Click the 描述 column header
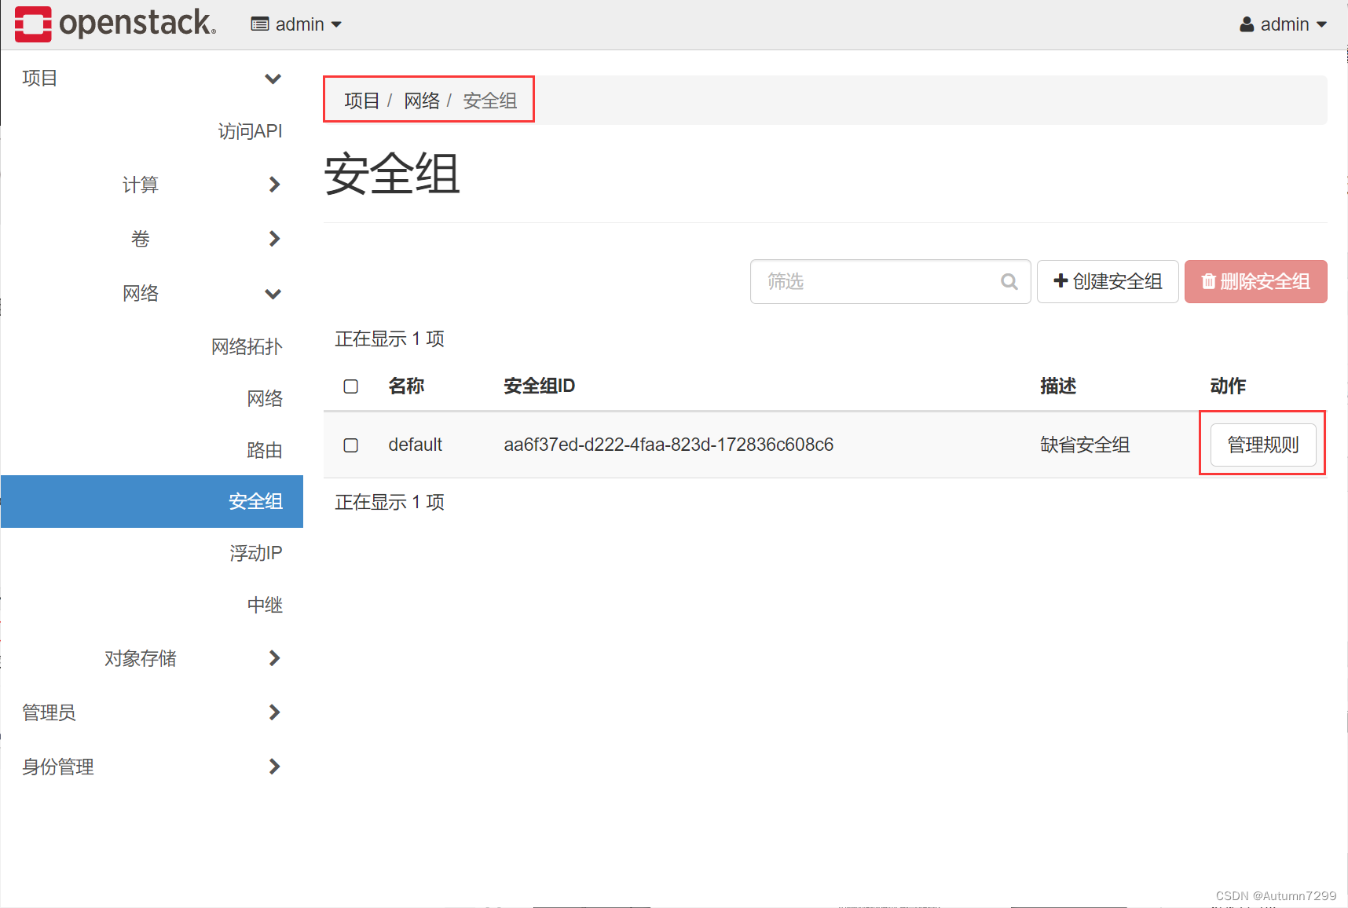Viewport: 1348px width, 908px height. 1058,386
